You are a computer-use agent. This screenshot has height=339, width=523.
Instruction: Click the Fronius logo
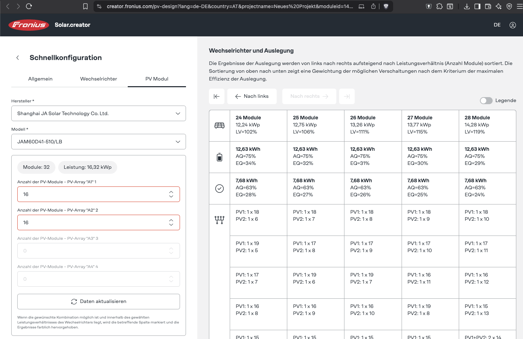[x=29, y=25]
